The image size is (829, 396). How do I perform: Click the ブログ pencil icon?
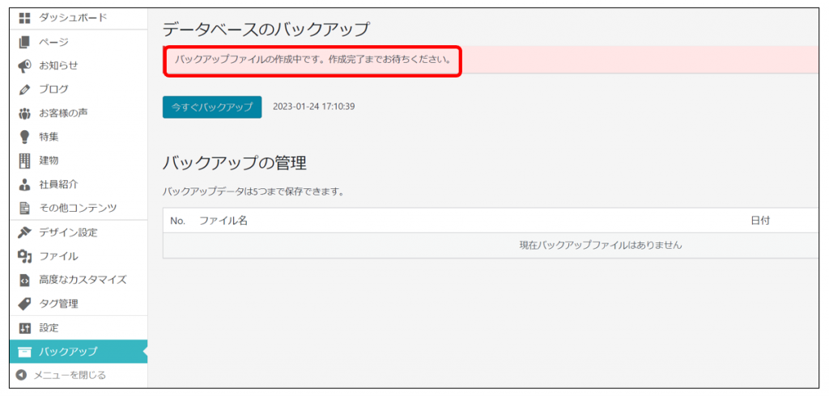[24, 90]
